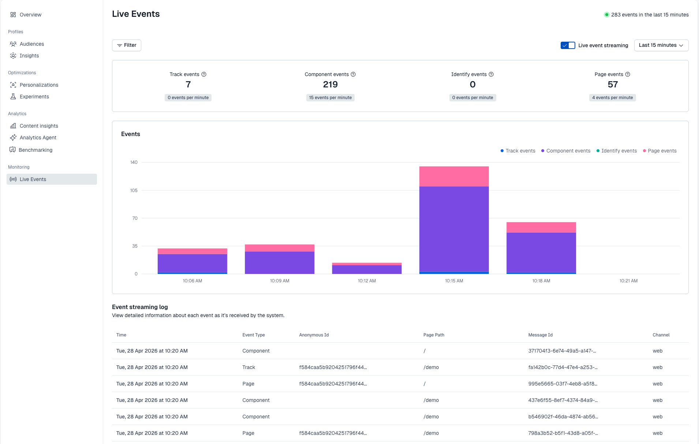Open Content insights
This screenshot has width=699, height=444.
(x=52, y=126)
